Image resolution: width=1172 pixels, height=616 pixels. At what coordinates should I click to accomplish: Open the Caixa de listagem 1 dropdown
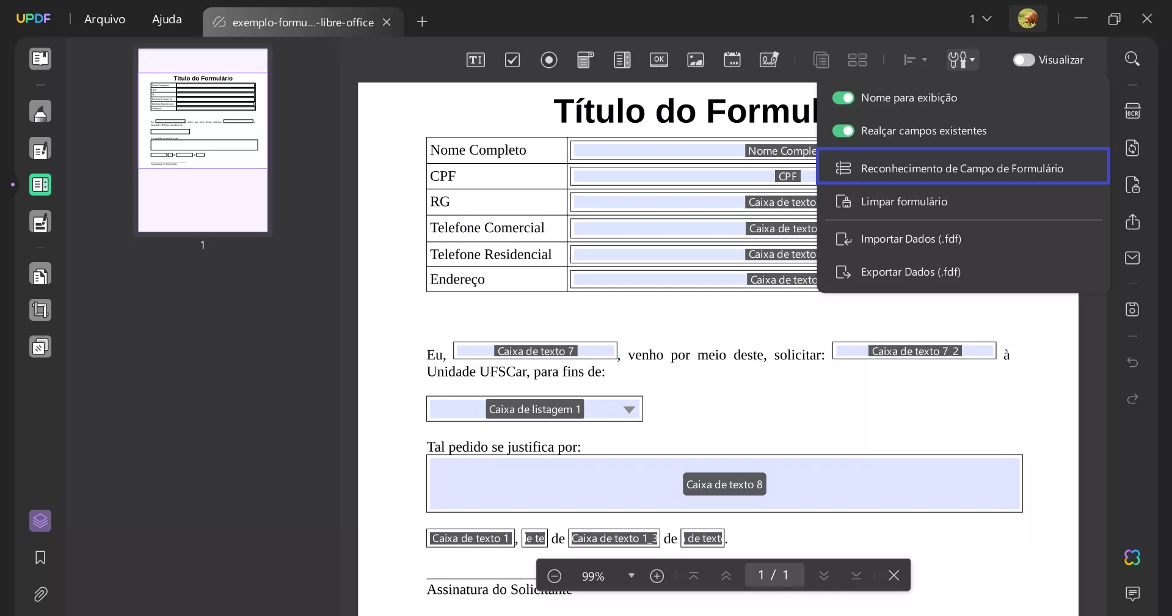click(629, 409)
